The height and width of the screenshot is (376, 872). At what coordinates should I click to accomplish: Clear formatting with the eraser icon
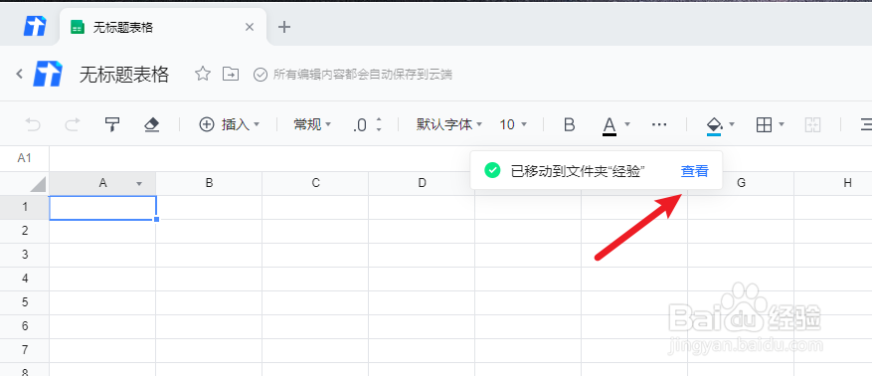(152, 124)
